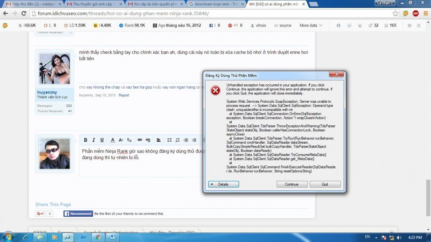Click the browser address bar URL
Image resolution: width=431 pixels, height=242 pixels.
(123, 13)
